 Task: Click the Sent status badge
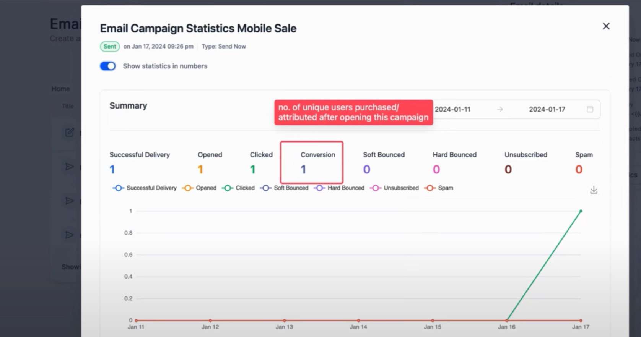pos(110,47)
